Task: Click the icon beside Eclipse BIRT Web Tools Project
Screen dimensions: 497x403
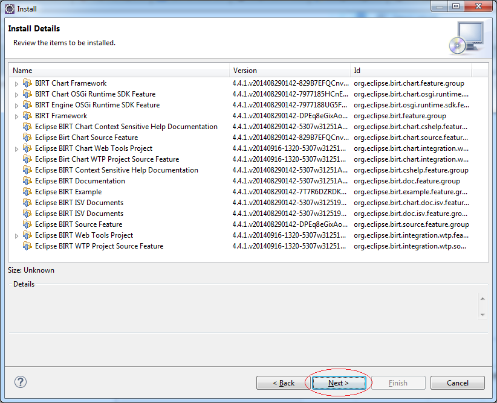Action: point(27,235)
